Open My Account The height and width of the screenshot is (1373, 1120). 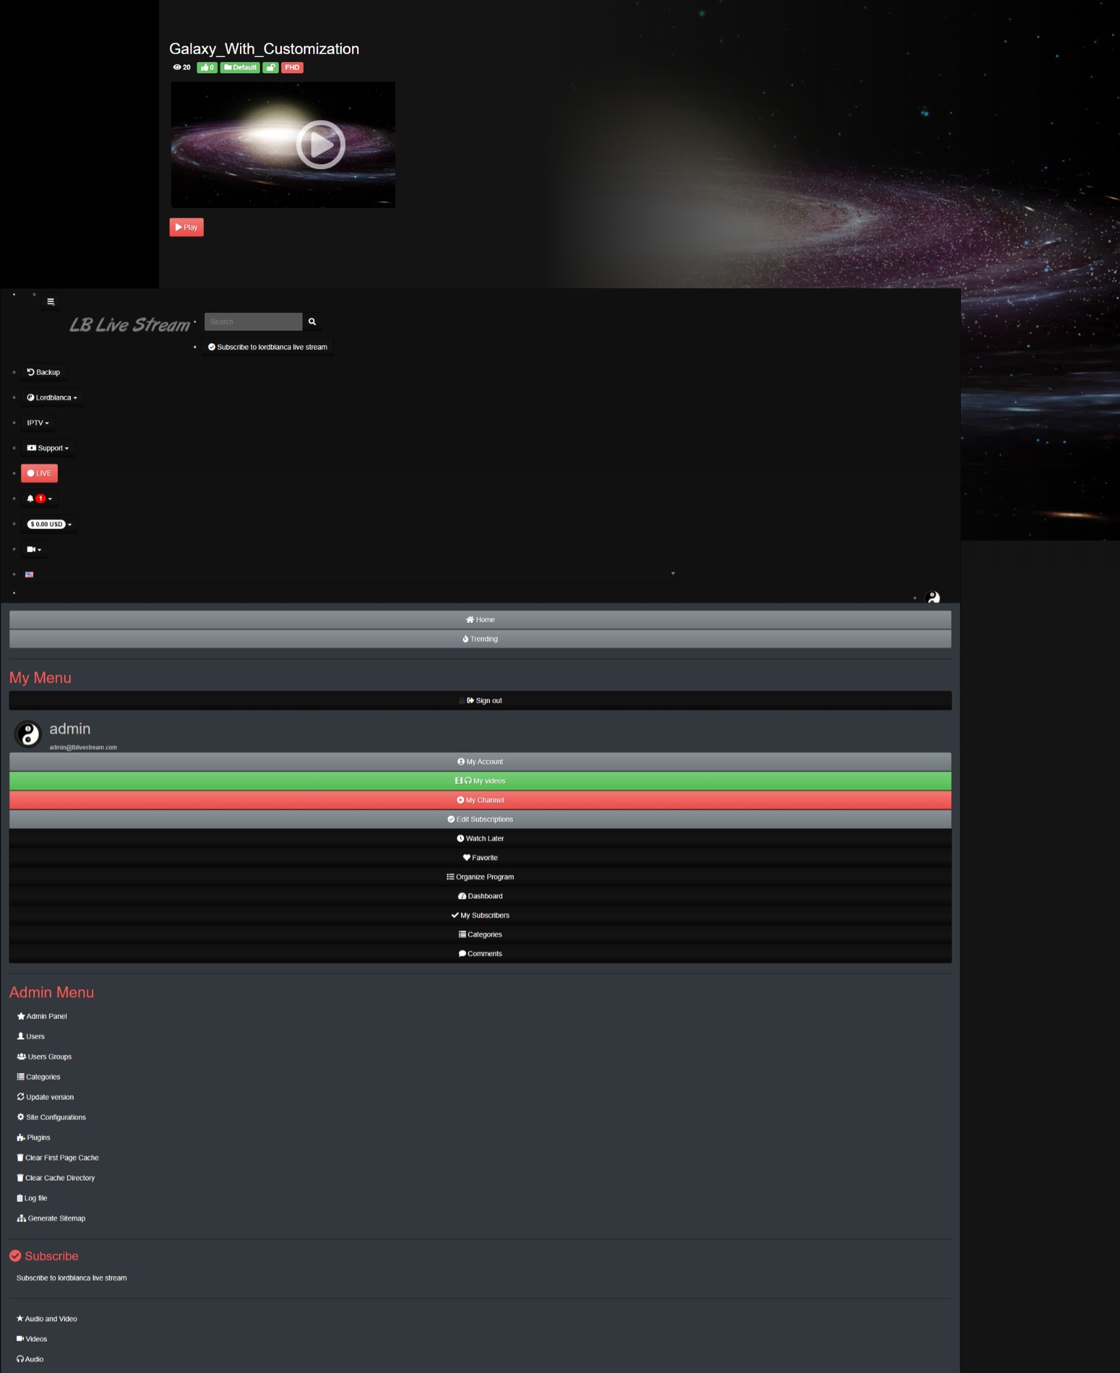(480, 761)
